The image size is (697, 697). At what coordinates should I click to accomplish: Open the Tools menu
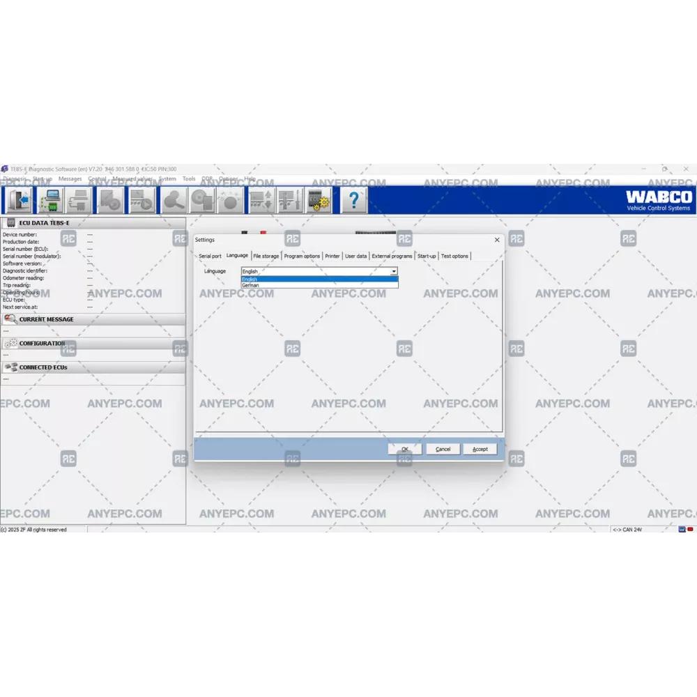(x=189, y=179)
